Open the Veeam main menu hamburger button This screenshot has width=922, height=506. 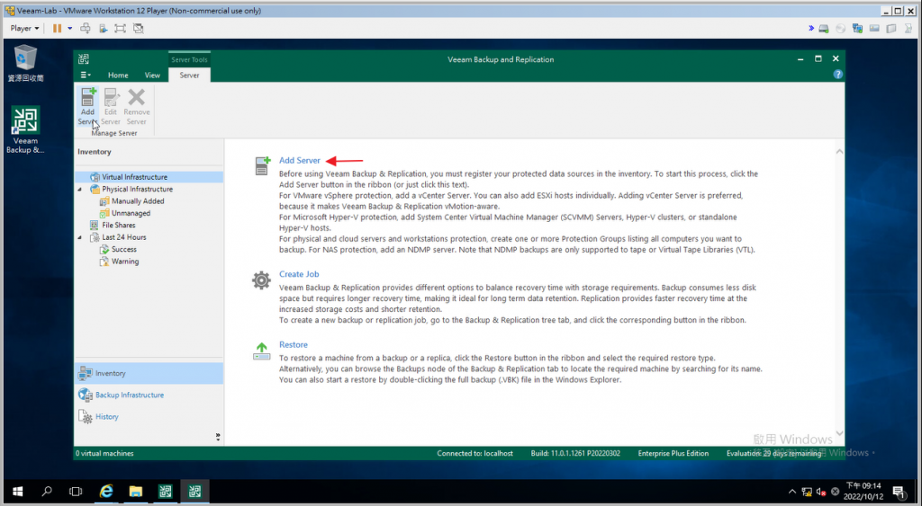coord(86,75)
